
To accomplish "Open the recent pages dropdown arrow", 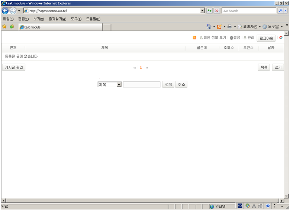I will coord(19,11).
